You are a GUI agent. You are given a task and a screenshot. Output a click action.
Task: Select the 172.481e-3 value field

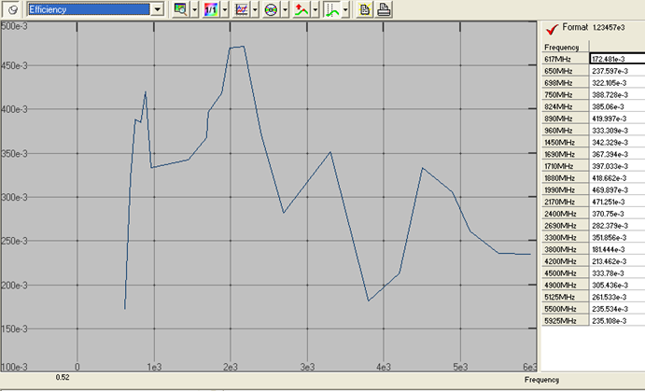(x=617, y=59)
